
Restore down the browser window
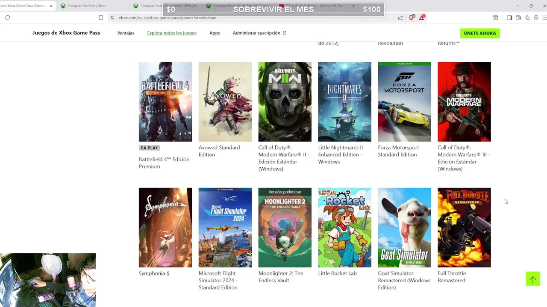point(531,6)
